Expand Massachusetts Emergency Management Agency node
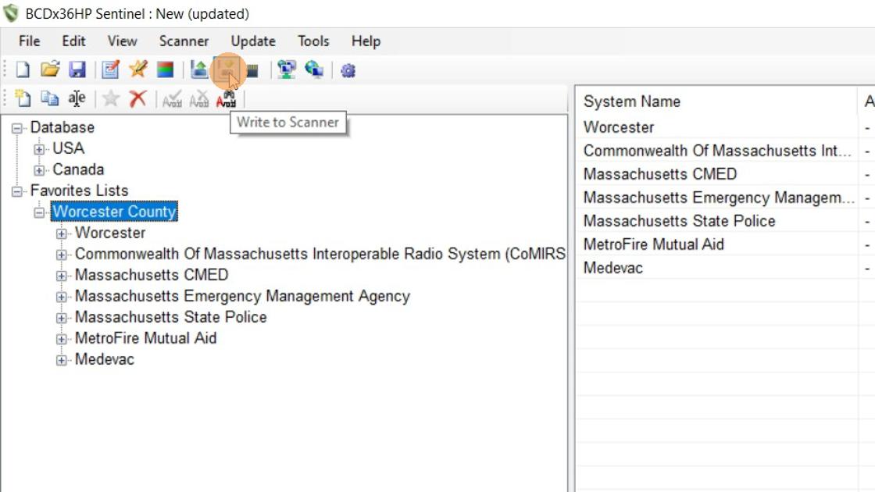 62,297
